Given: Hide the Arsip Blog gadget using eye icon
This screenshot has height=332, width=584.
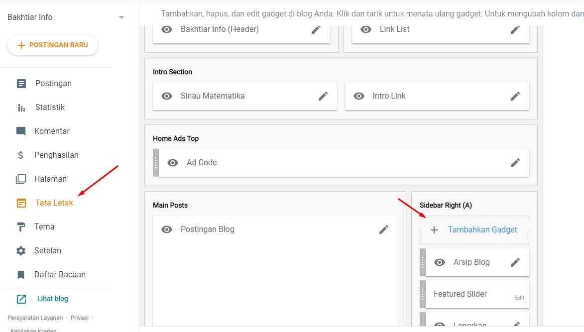Looking at the screenshot, I should (x=440, y=262).
